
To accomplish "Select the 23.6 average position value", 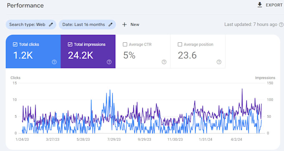I will 187,55.
